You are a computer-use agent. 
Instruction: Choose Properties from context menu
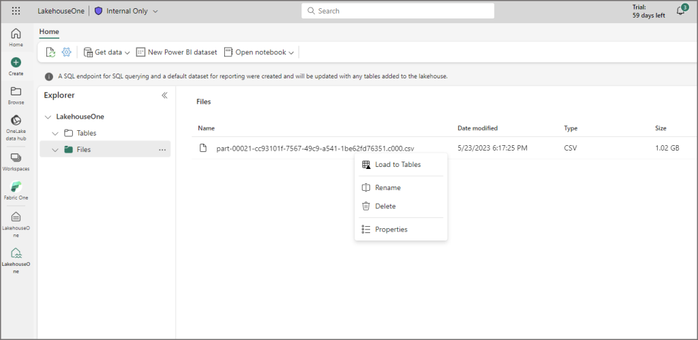click(401, 230)
